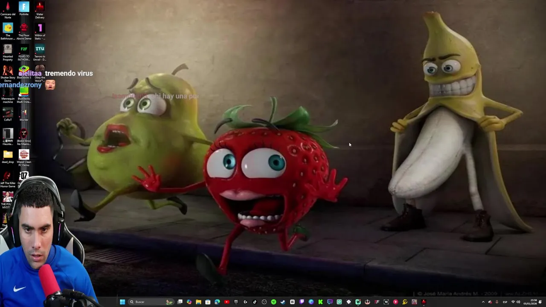Open Logitech G HUB taskbar icon
Screen dimensions: 546x307
coord(245,302)
